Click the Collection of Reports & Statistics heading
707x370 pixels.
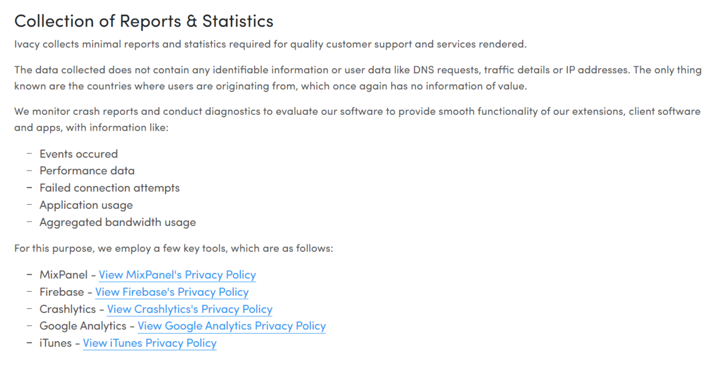coord(144,21)
